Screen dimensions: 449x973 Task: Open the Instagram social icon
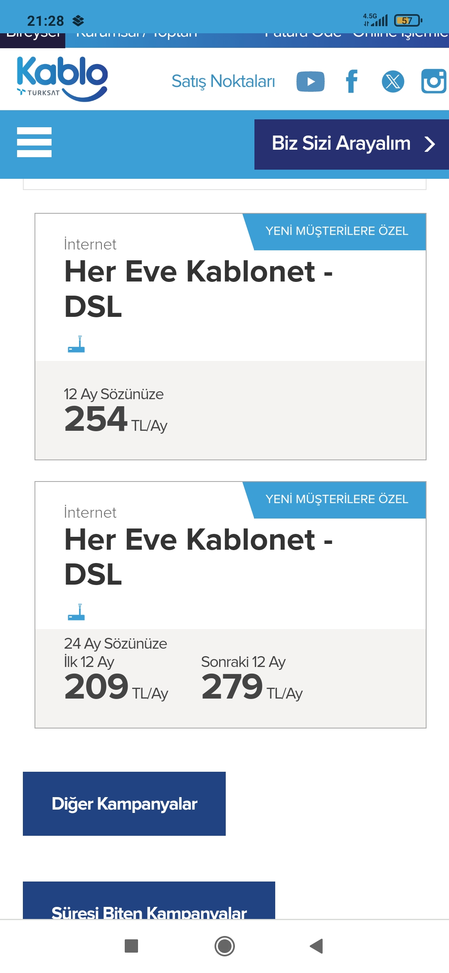(434, 81)
